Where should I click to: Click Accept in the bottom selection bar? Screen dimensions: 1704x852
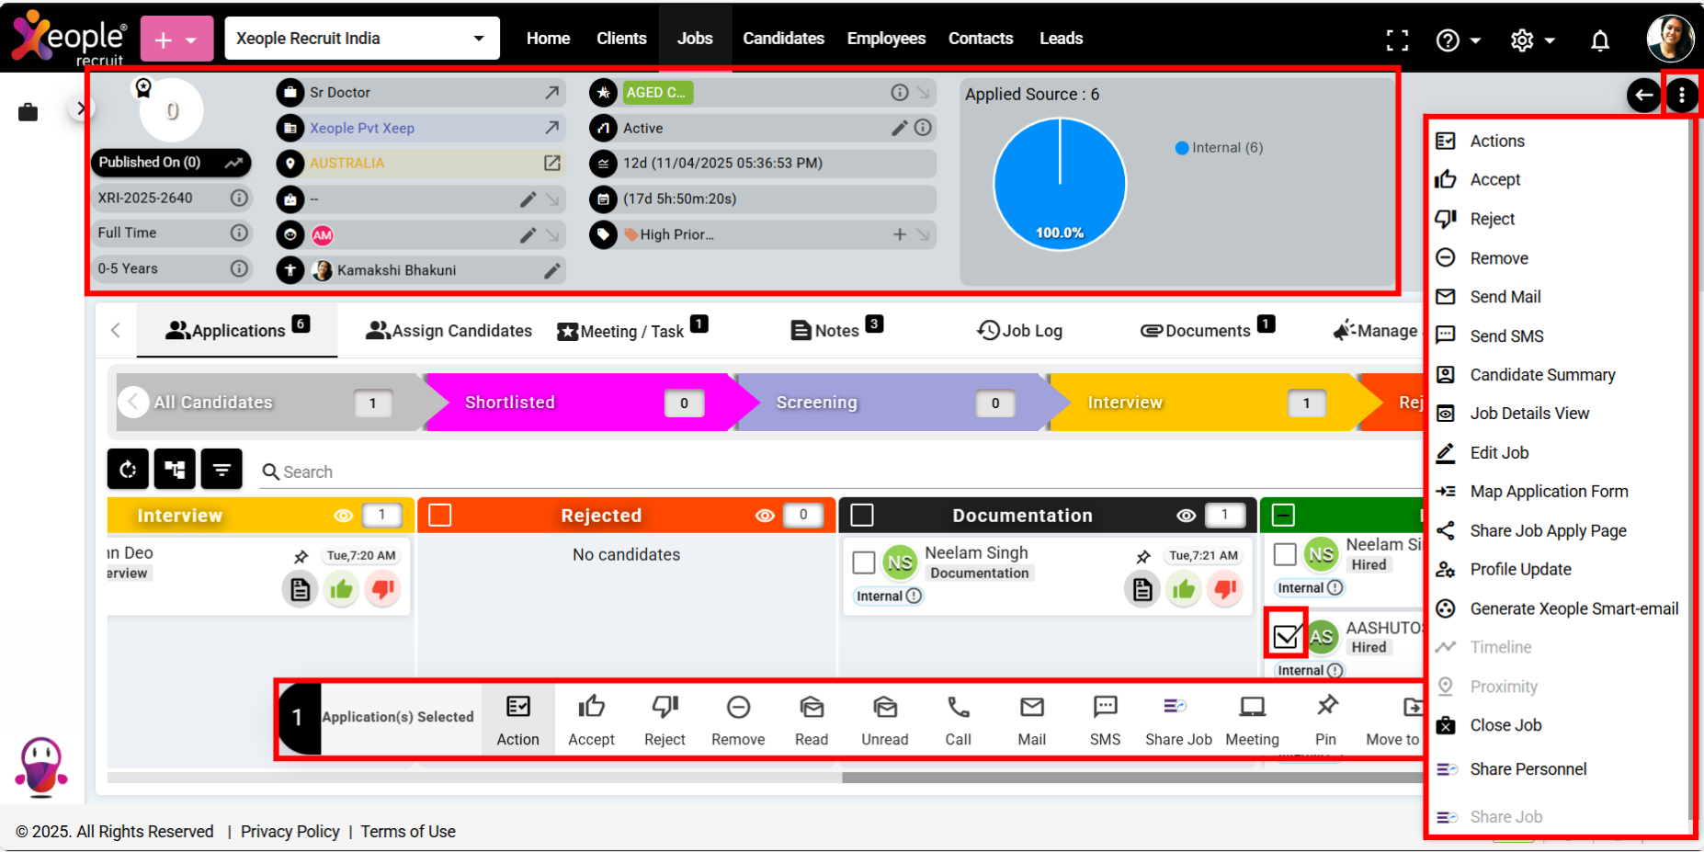coord(591,720)
